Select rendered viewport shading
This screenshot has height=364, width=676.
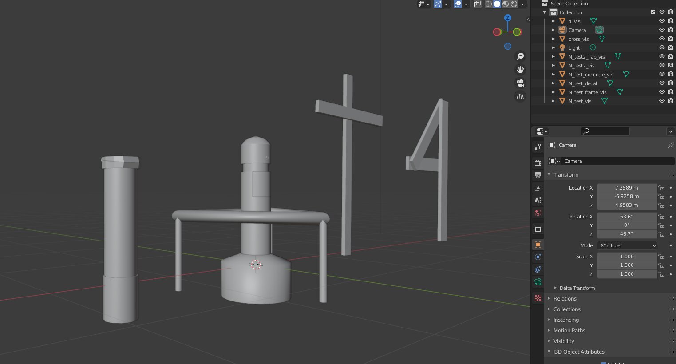(x=514, y=4)
